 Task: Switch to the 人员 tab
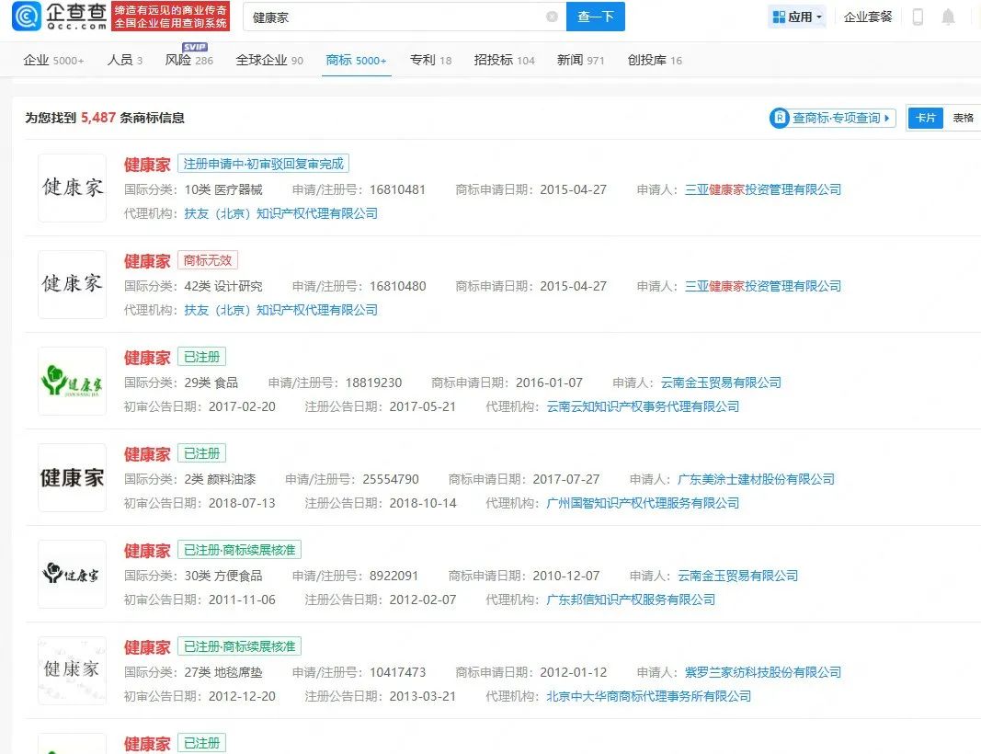124,60
